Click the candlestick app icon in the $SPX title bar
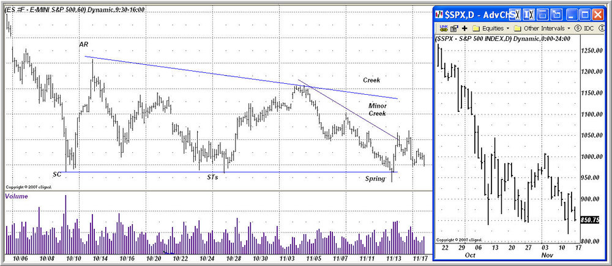 pos(440,15)
